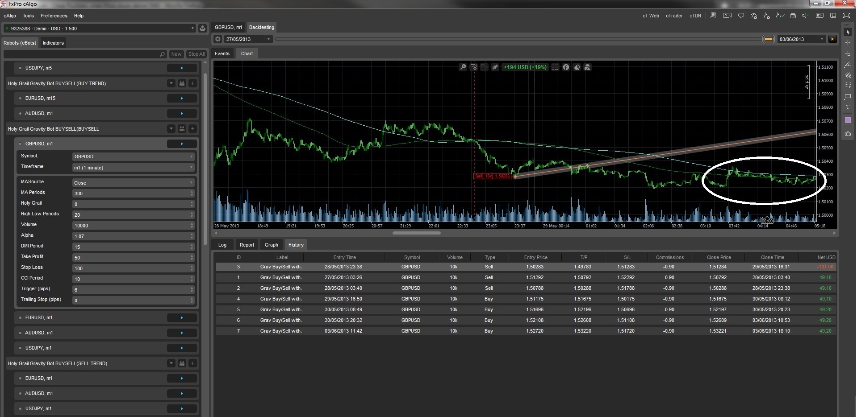Image resolution: width=857 pixels, height=420 pixels.
Task: Open the video help icon
Action: 727,16
